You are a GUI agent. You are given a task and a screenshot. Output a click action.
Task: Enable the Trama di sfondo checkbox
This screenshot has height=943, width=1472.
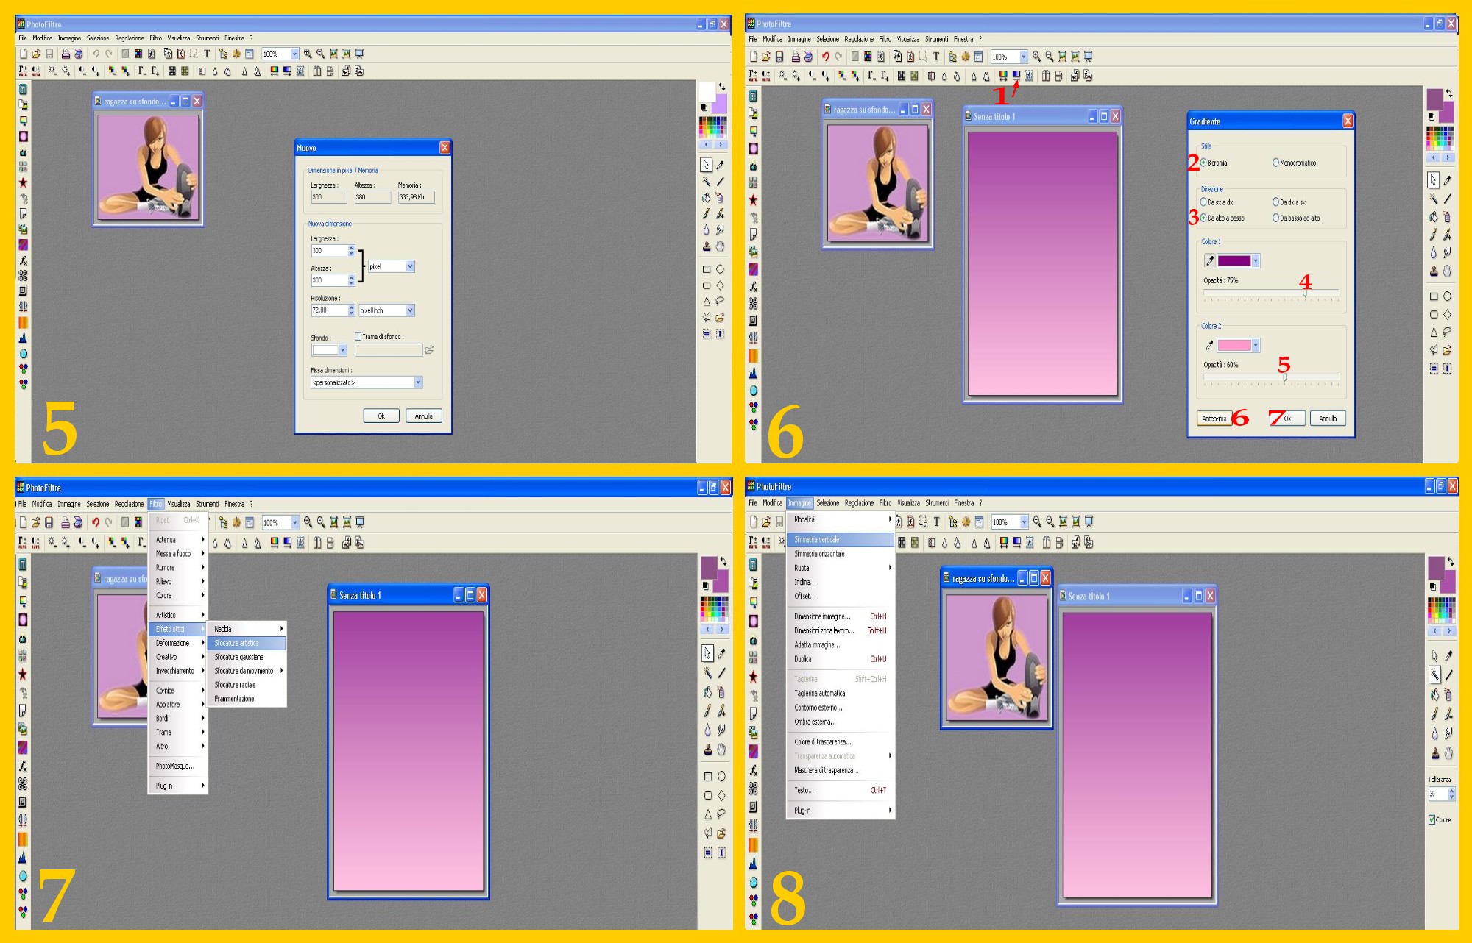point(358,337)
